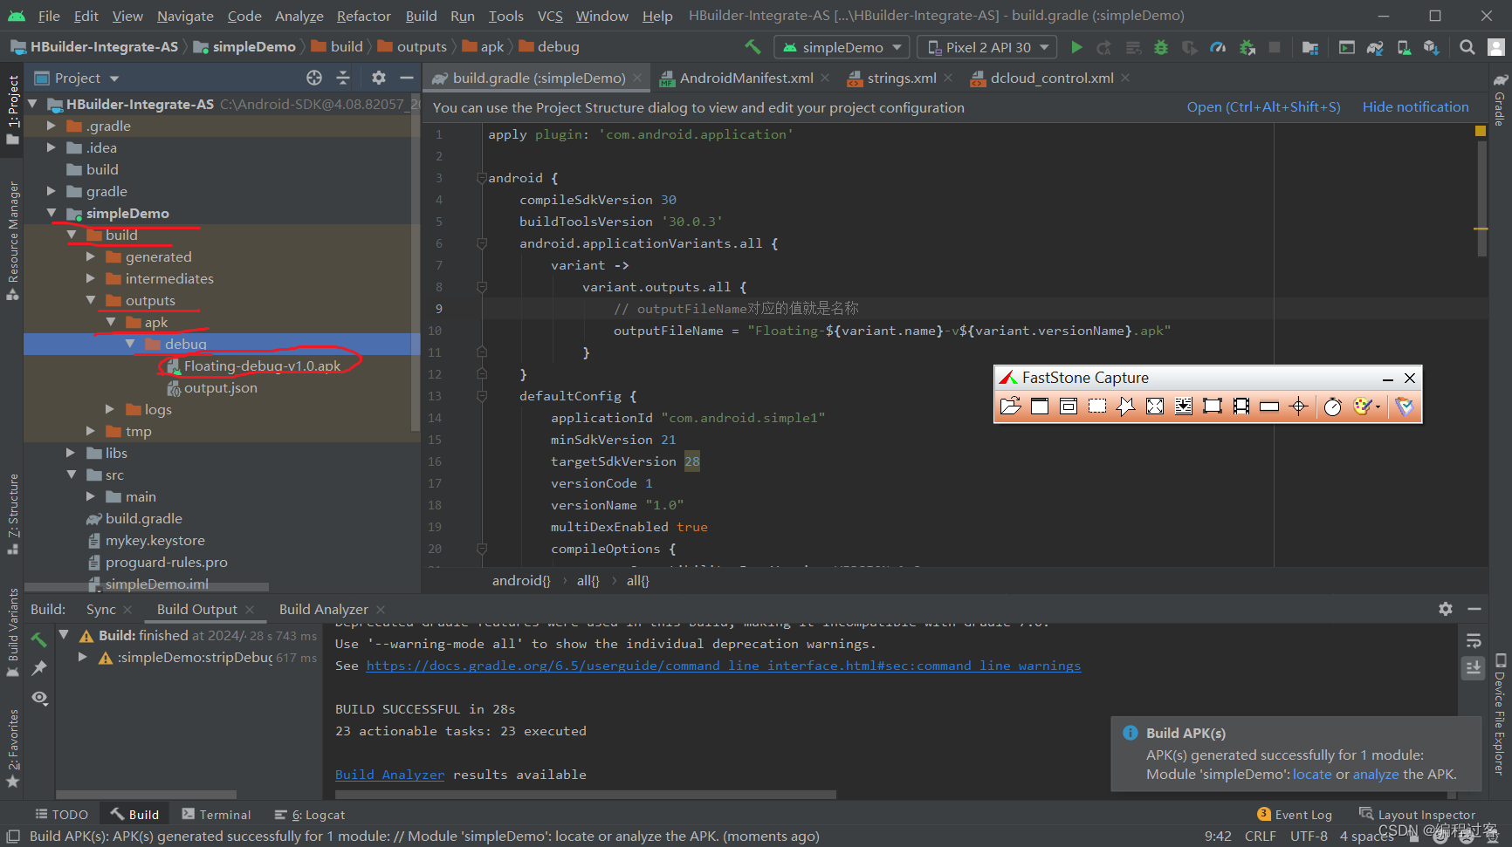
Task: Open the Layout Inspector
Action: tap(1417, 815)
